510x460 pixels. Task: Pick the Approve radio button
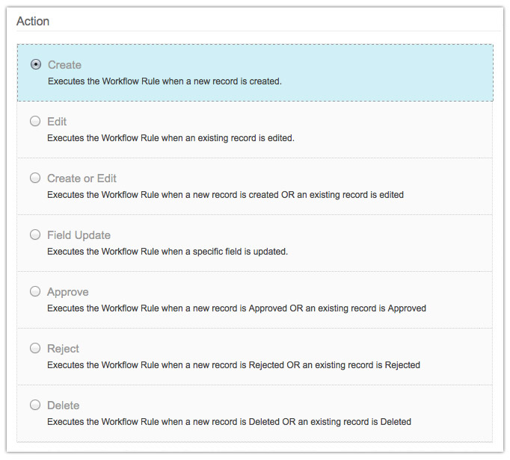point(35,292)
